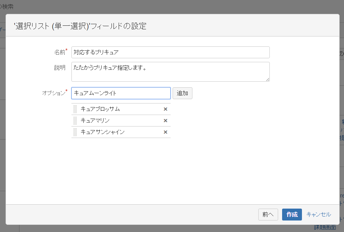Click the required asterisk beside 名前
Image resolution: width=344 pixels, height=232 pixels.
[65, 50]
